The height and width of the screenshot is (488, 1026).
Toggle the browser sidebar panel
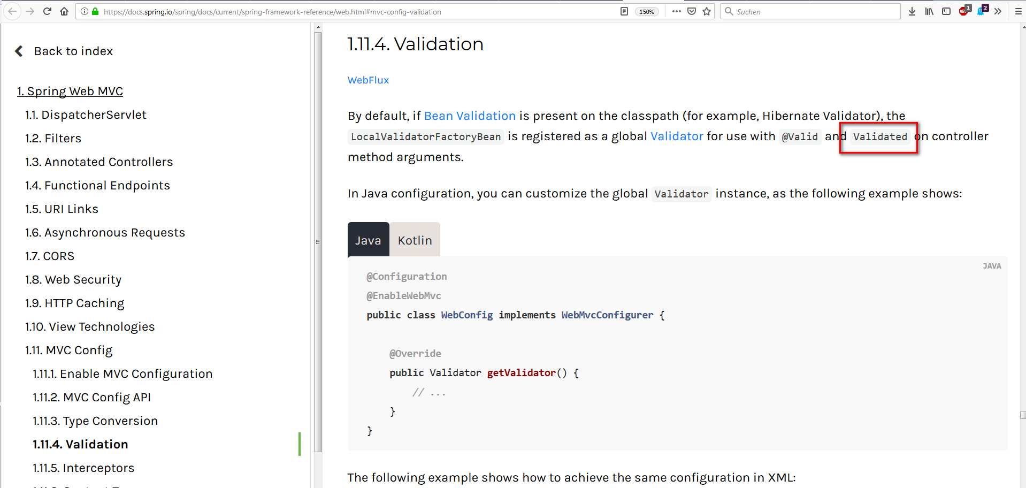pyautogui.click(x=946, y=11)
